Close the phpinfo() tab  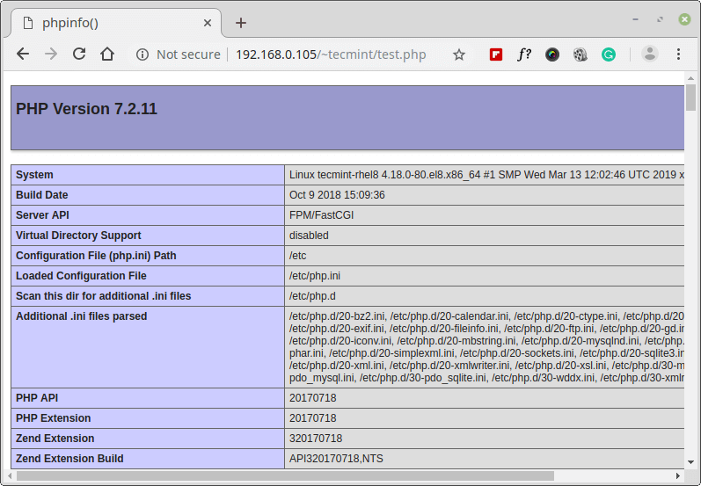208,23
